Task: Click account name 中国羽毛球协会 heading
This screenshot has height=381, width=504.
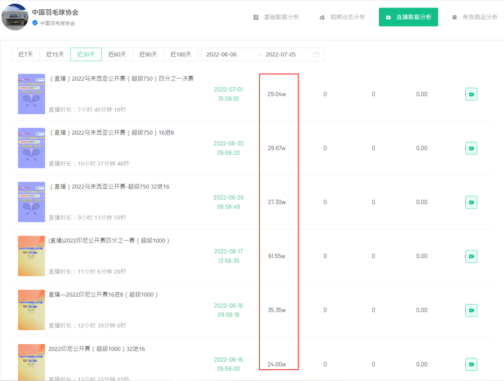Action: [x=55, y=12]
